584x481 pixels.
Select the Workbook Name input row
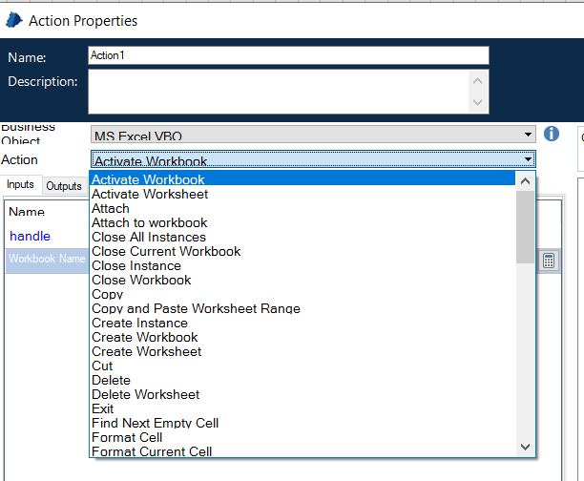[x=47, y=259]
